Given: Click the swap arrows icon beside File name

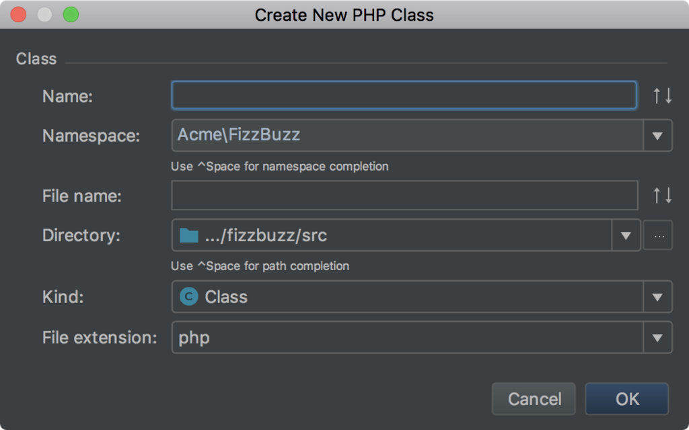Looking at the screenshot, I should pyautogui.click(x=663, y=196).
